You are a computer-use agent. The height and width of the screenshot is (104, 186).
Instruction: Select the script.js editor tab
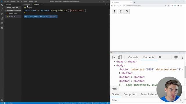(x=37, y=4)
